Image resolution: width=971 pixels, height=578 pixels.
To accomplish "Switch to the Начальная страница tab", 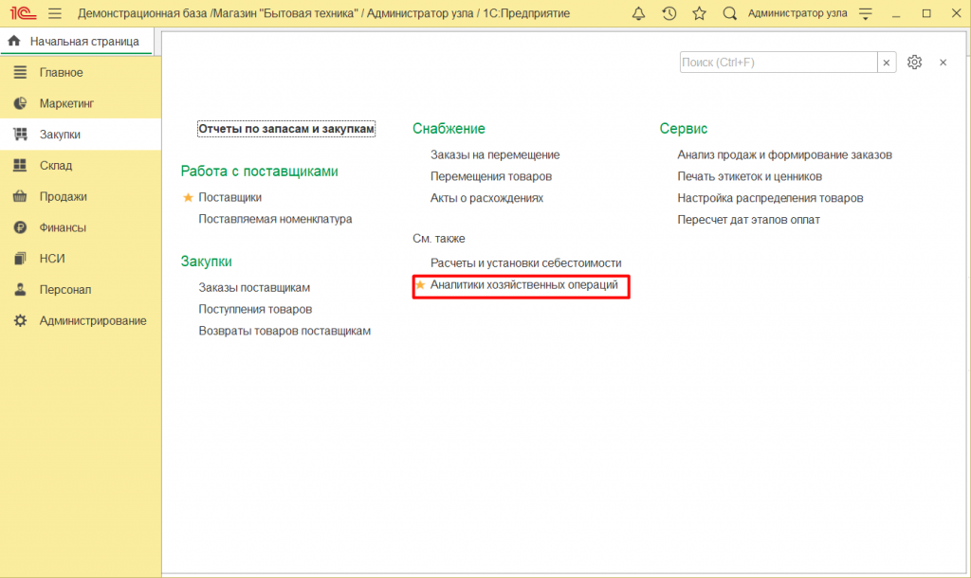I will [x=74, y=41].
